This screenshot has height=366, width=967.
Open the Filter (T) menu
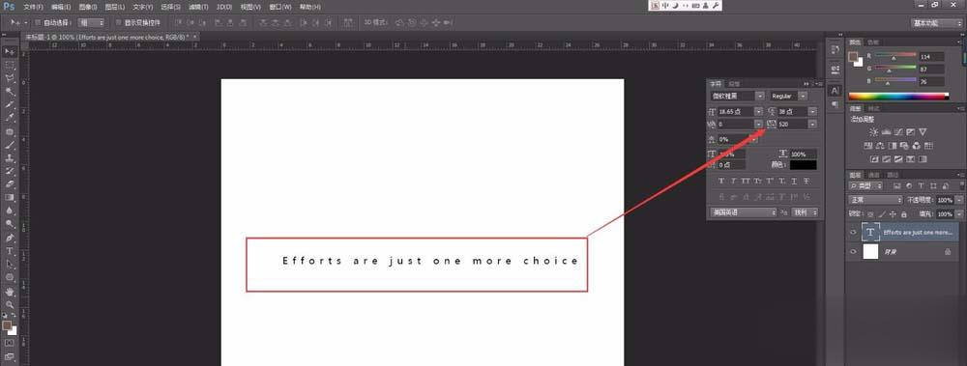[198, 7]
